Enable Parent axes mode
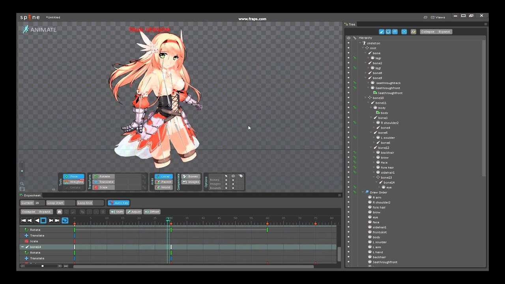Viewport: 505px width, 284px height. tap(164, 182)
